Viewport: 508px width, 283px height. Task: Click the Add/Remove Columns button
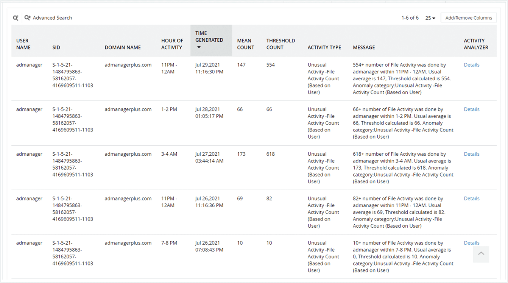[x=468, y=18]
